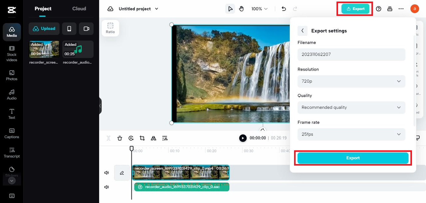
Task: Upload from phone icon button
Action: [x=69, y=29]
